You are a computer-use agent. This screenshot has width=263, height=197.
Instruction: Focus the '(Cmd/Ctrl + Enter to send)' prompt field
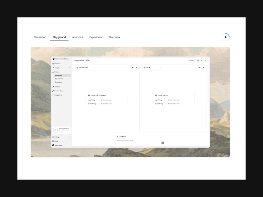click(140, 142)
